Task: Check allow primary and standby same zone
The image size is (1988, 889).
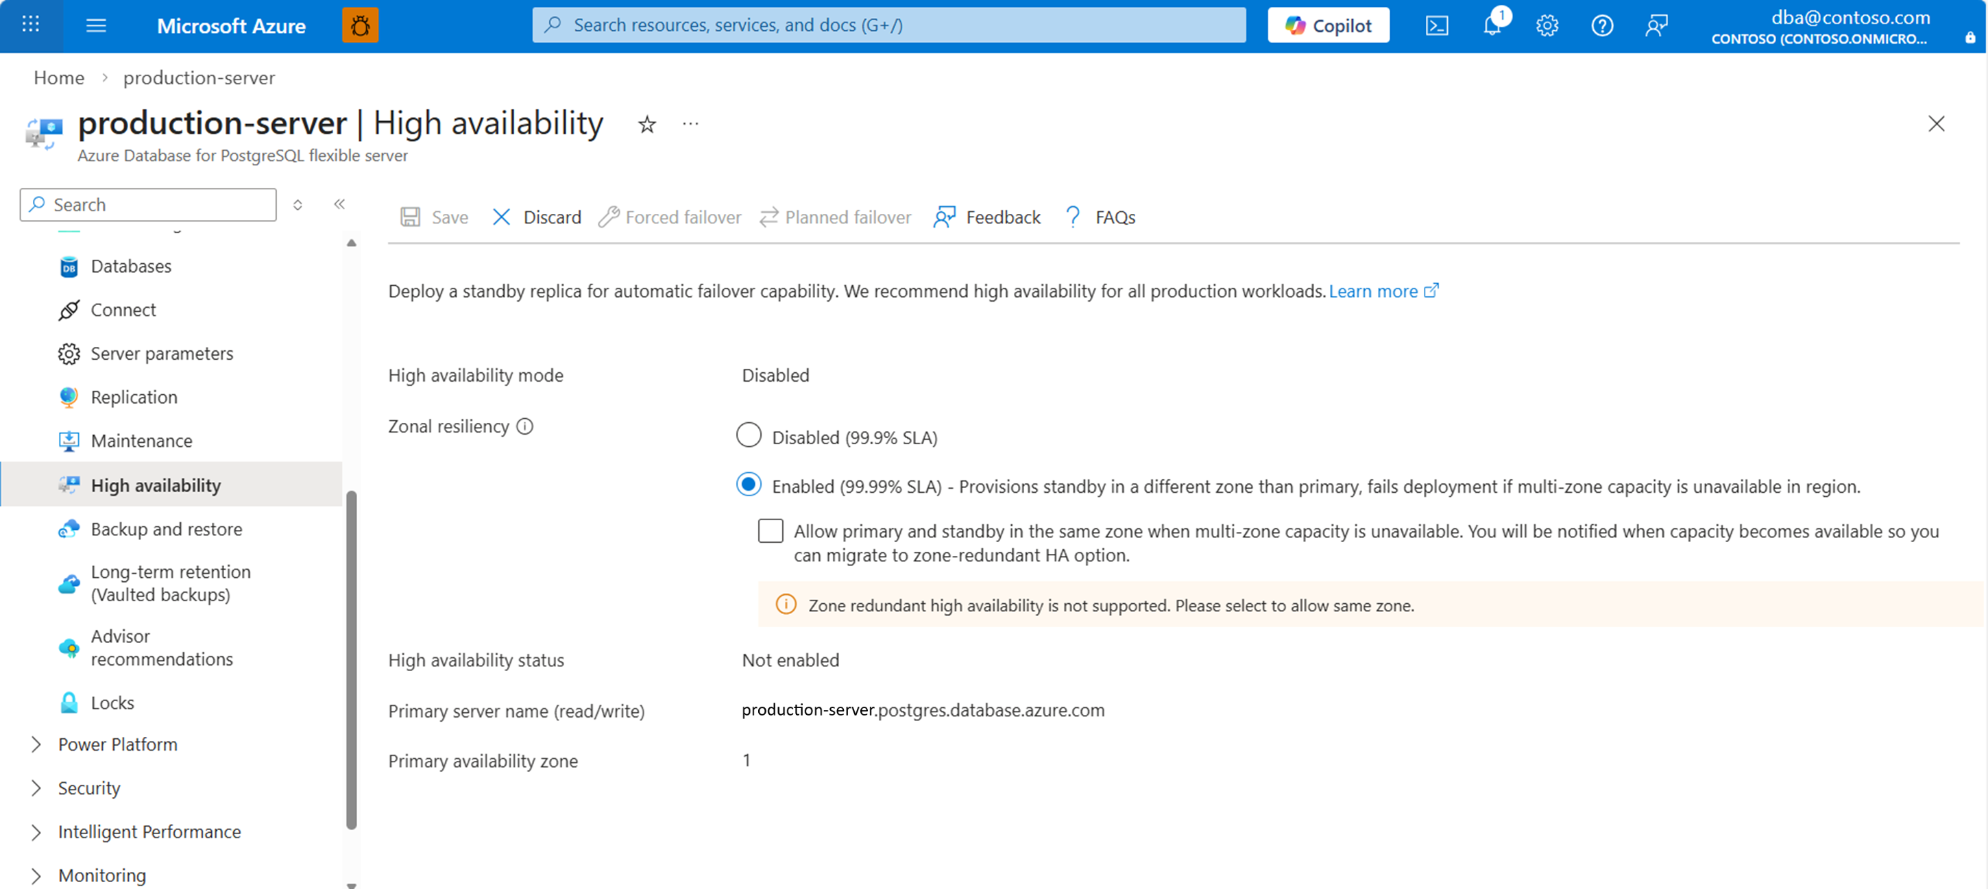Action: click(x=771, y=531)
